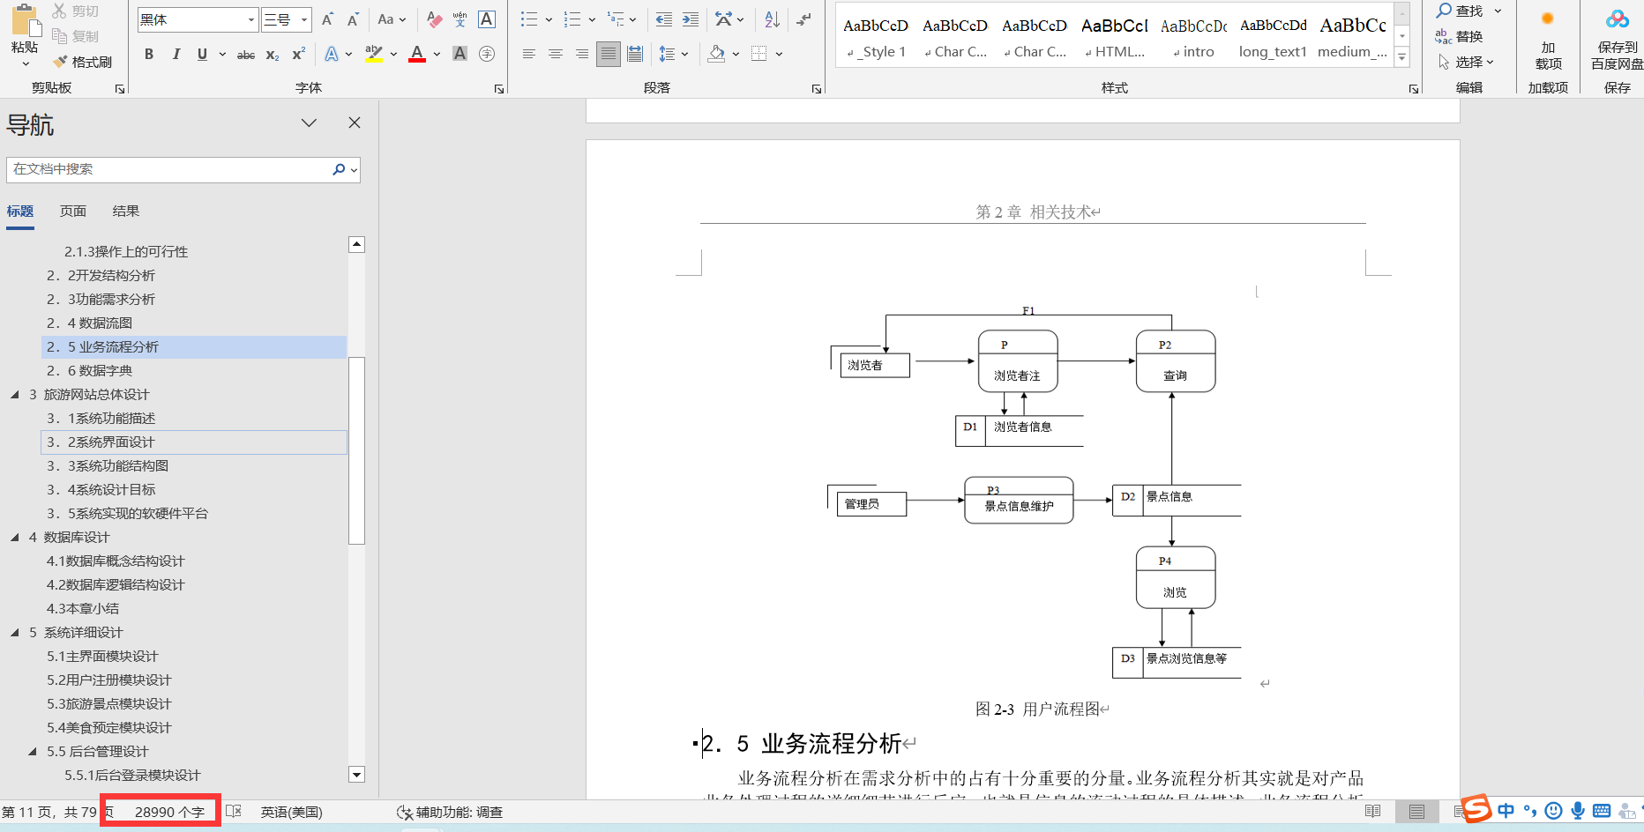The width and height of the screenshot is (1644, 832).
Task: Toggle justify alignment
Action: (x=608, y=54)
